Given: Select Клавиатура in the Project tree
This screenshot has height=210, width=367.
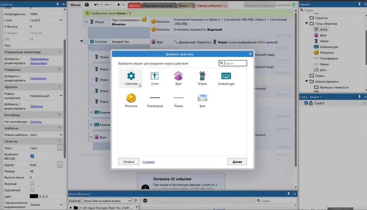Looking at the screenshot, I should [329, 47].
